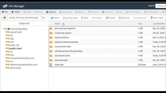Click the search scope dropdown next to Search

(x=161, y=6)
